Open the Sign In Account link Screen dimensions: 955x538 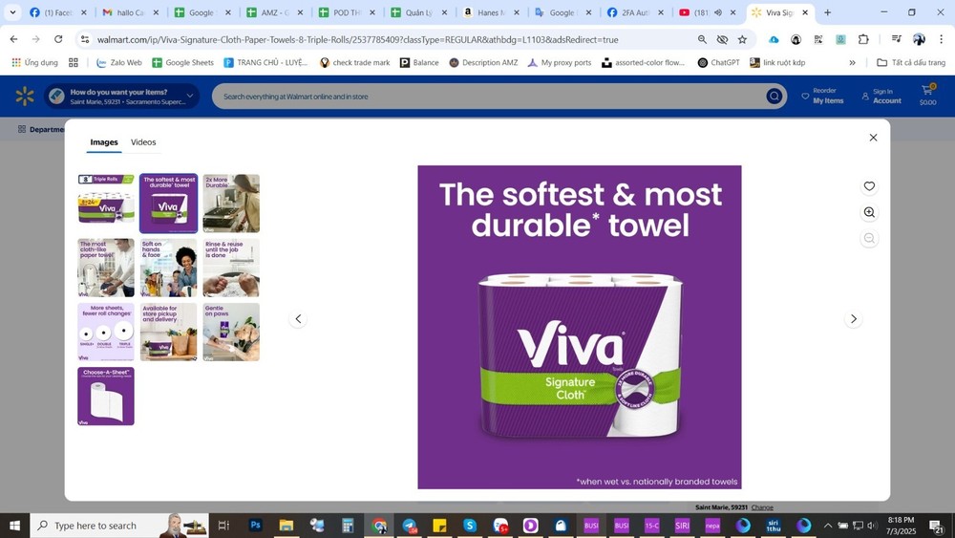click(x=880, y=97)
